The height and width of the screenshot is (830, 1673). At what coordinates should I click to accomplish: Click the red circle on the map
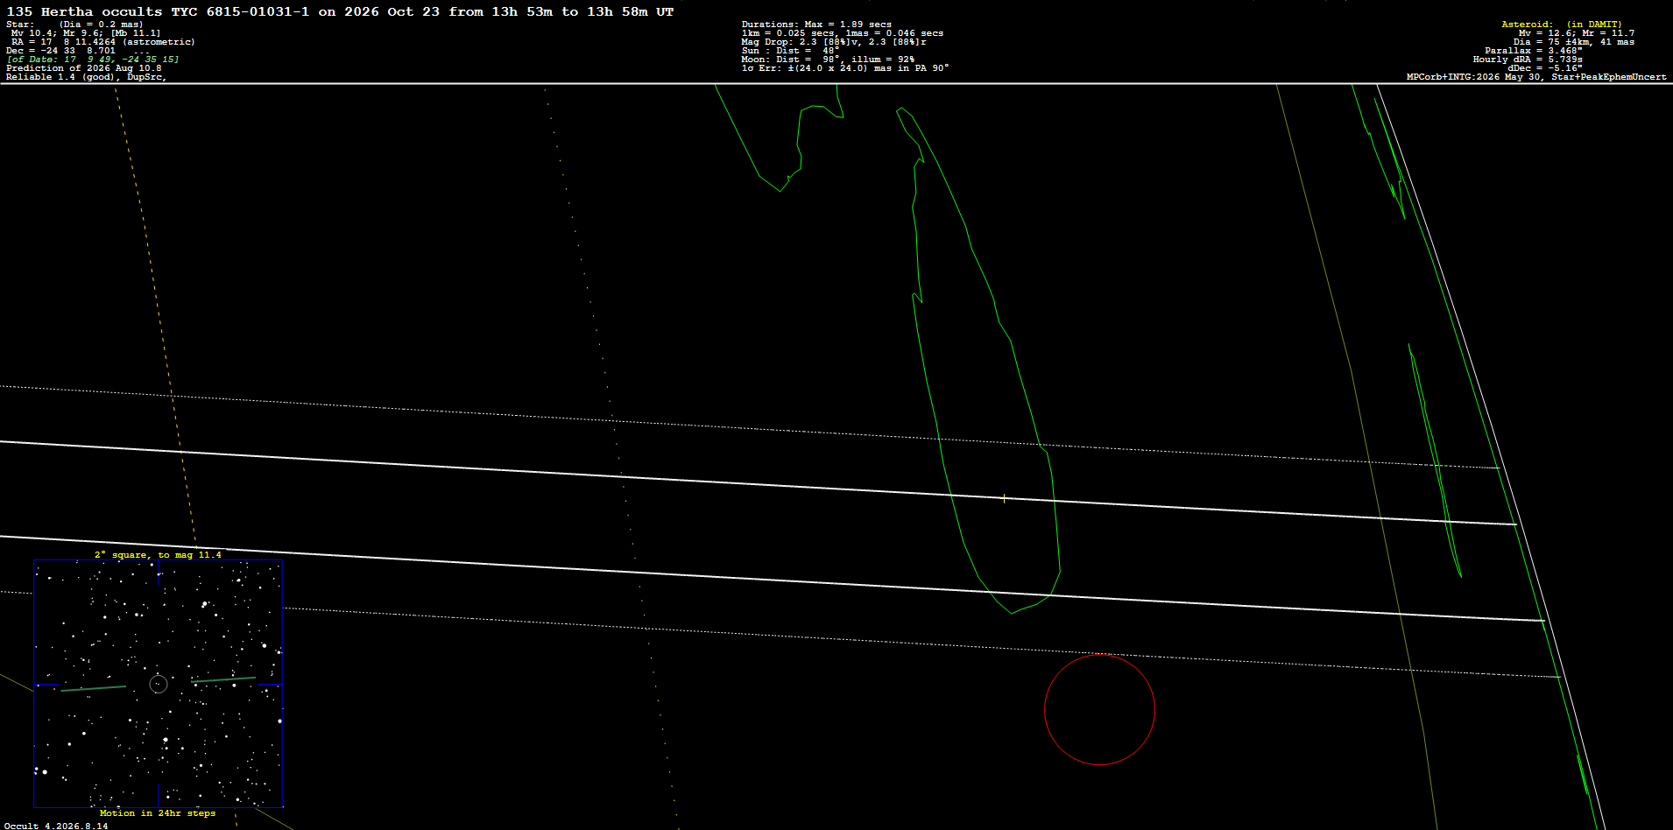(1099, 710)
